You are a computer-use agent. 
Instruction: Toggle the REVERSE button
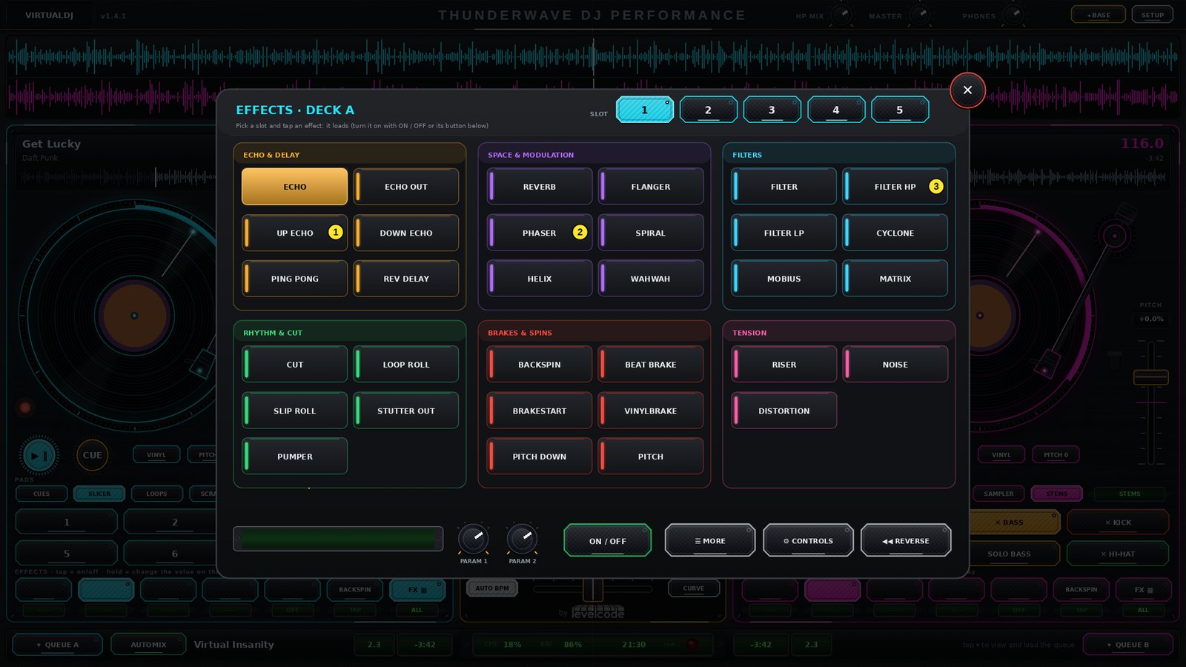(x=906, y=540)
